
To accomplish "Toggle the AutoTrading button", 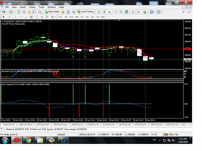I will [x=86, y=12].
